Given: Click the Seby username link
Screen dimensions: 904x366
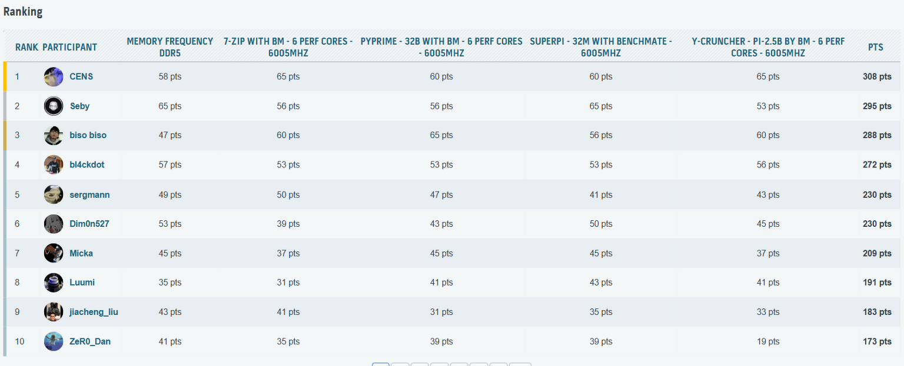Looking at the screenshot, I should click(x=79, y=106).
